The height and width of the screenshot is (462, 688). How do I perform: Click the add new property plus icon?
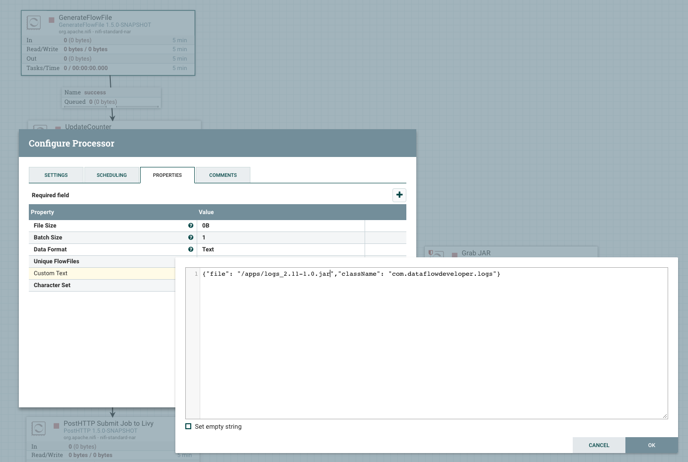coord(399,195)
